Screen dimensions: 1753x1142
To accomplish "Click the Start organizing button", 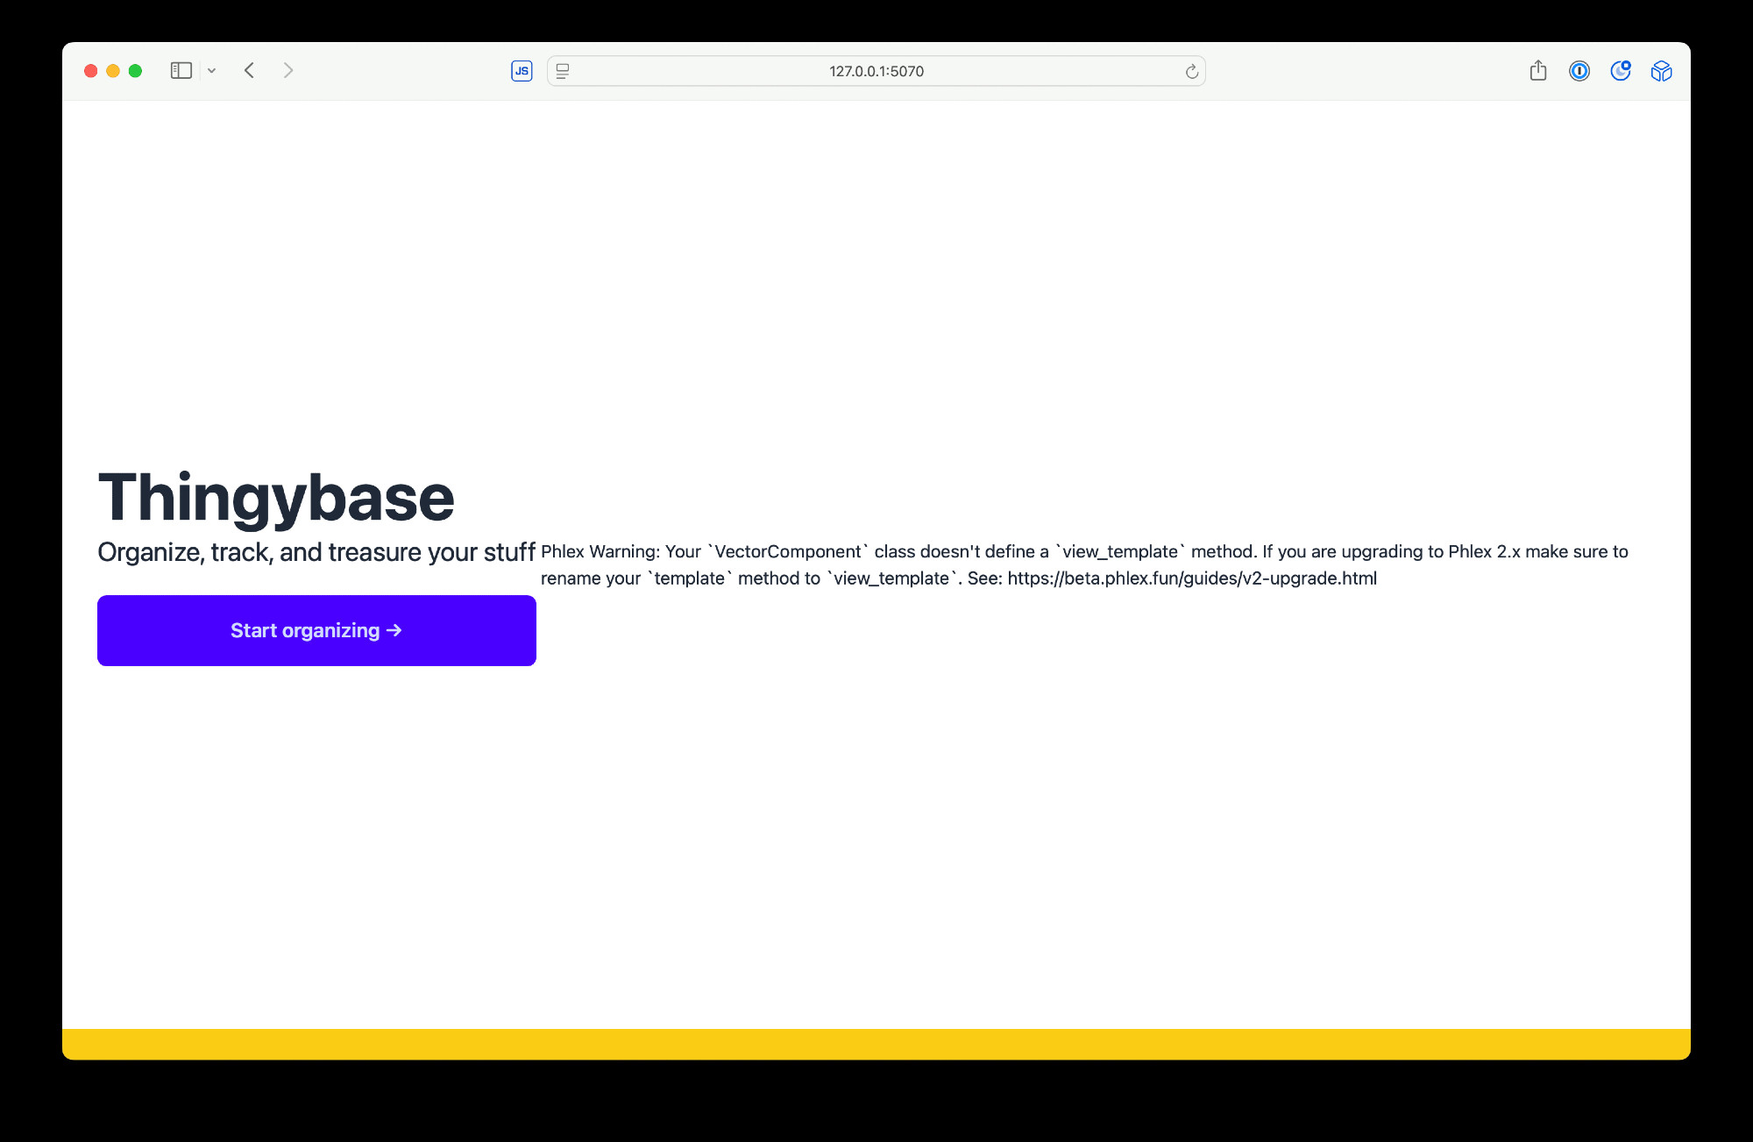I will [316, 630].
